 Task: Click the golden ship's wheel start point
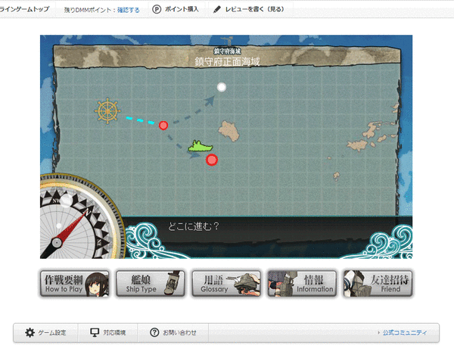click(x=107, y=111)
